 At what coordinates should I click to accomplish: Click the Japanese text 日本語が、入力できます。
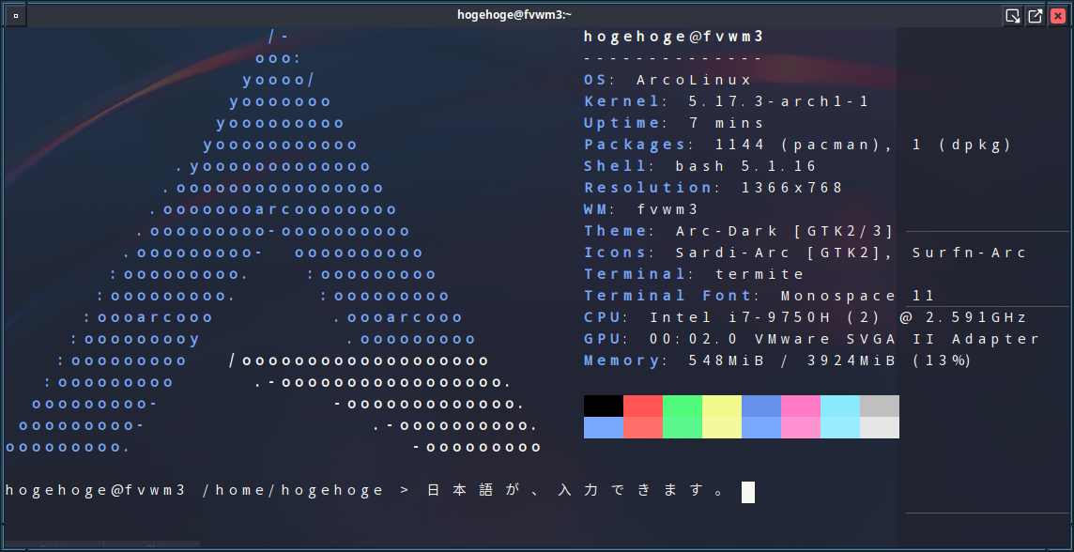576,490
